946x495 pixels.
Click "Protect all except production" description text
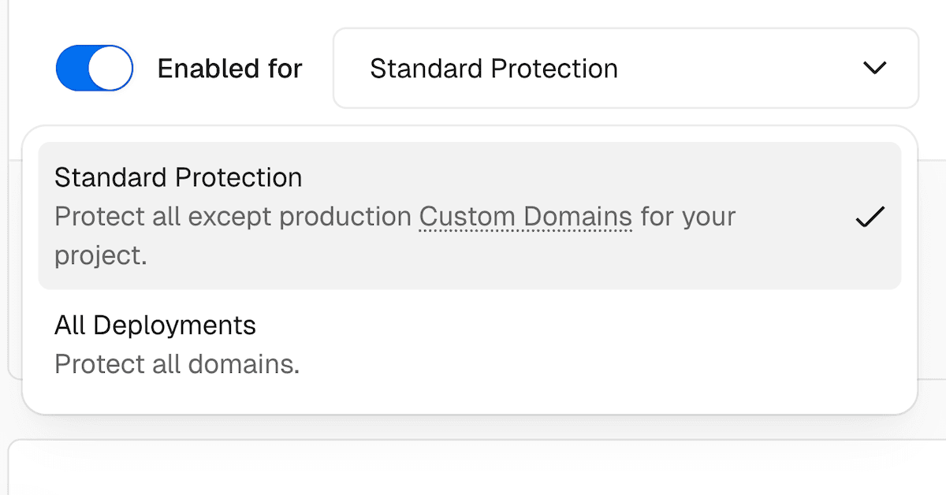tap(233, 217)
